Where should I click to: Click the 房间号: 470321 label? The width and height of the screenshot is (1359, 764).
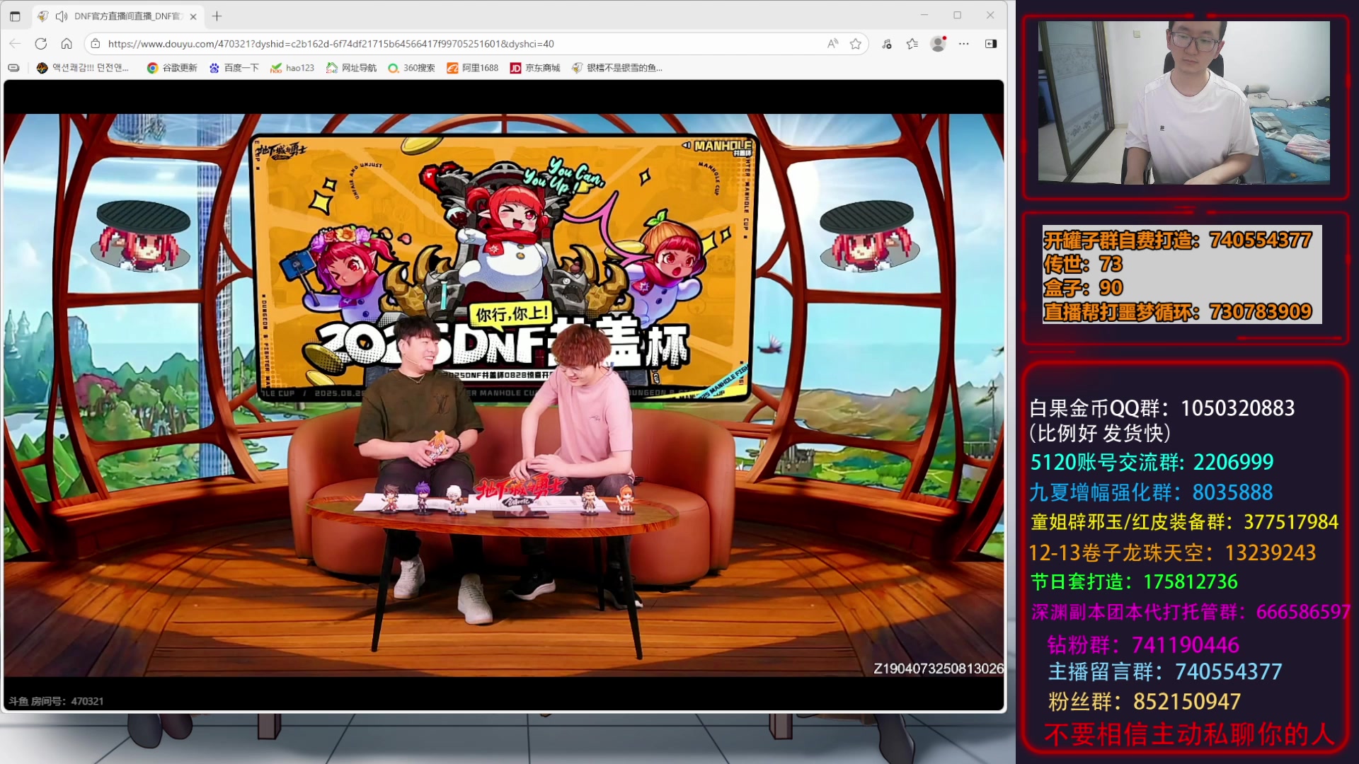click(x=56, y=701)
